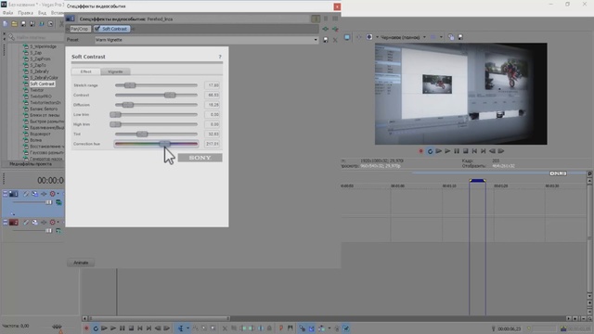Click the Pan/Crop button in the effect chain

click(80, 29)
